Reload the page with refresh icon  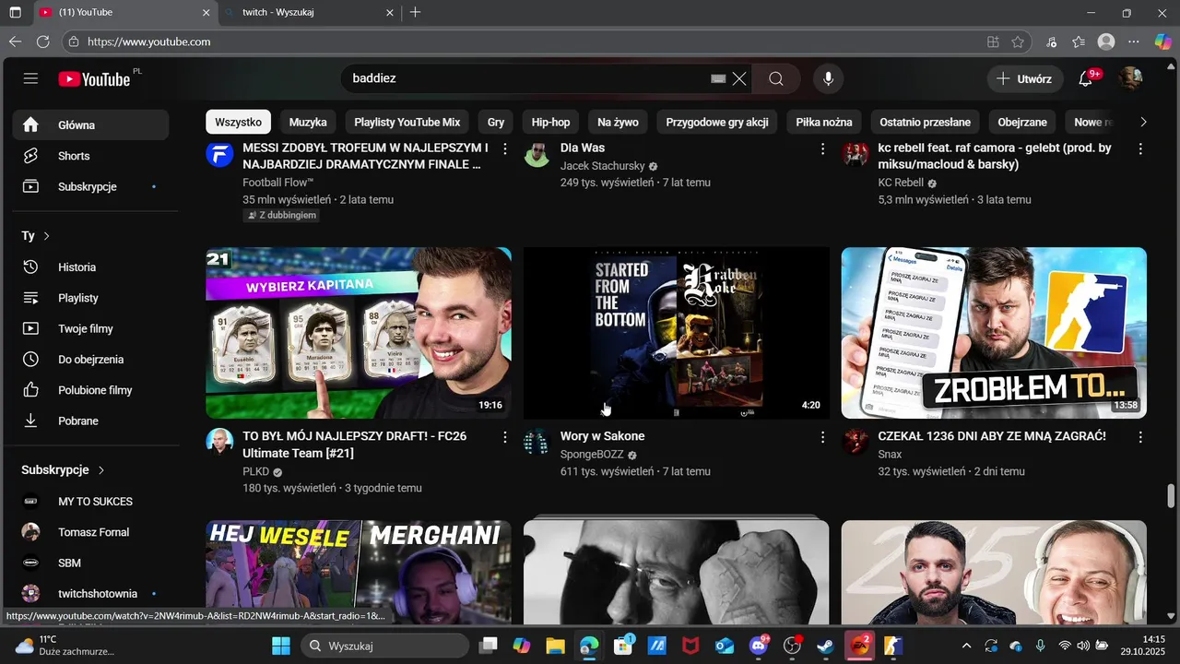pos(42,41)
